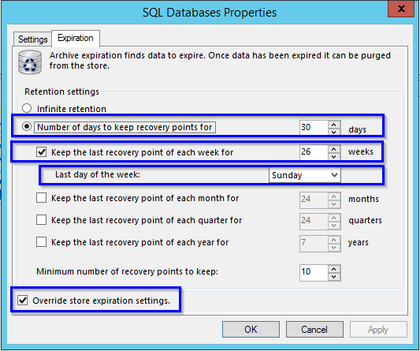
Task: Check keep last recovery point of each year
Action: (x=41, y=242)
